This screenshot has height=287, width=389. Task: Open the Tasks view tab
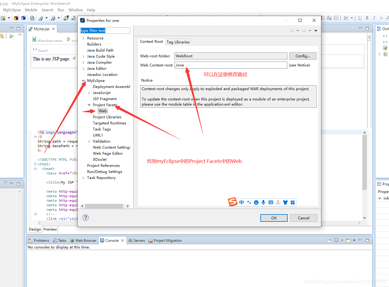point(59,241)
